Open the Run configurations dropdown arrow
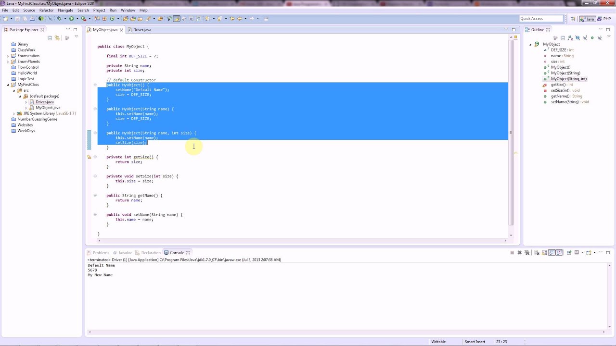 (x=77, y=19)
